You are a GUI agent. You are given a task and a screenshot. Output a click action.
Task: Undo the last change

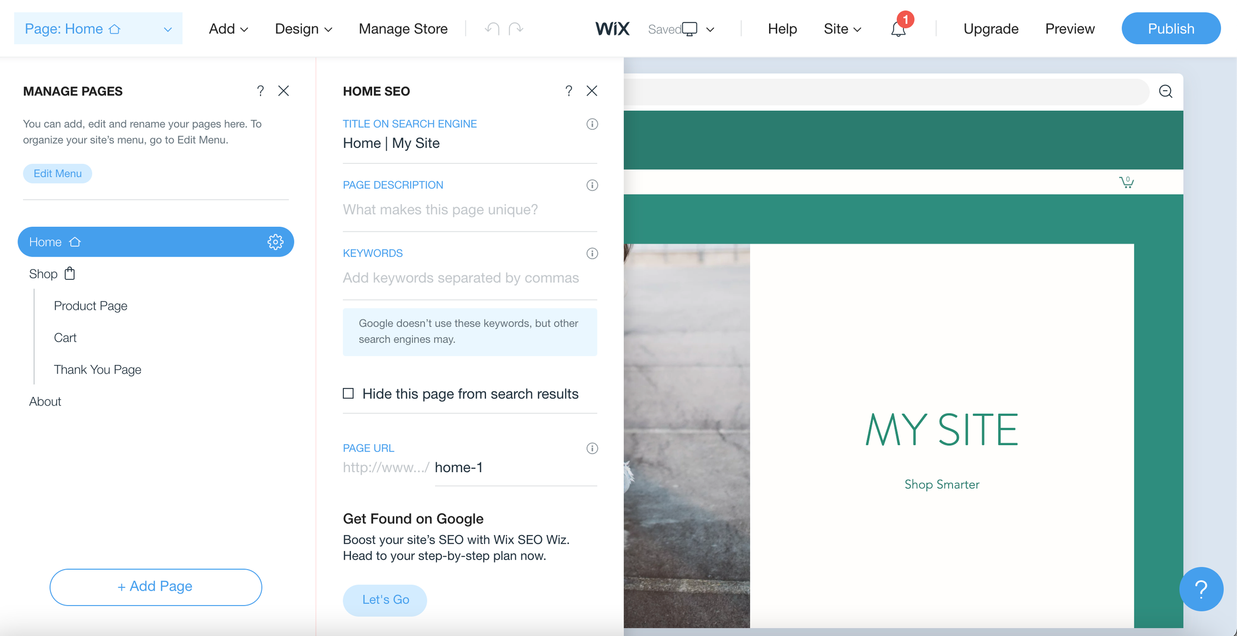(492, 28)
